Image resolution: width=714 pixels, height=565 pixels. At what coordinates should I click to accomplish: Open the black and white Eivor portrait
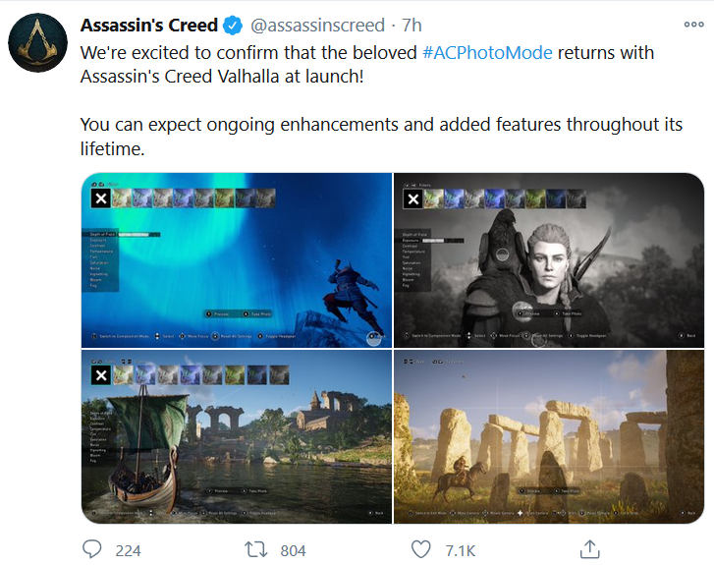549,260
